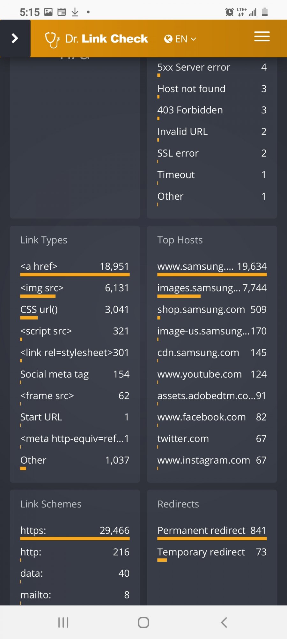Screen dimensions: 287x639
Task: Show Permanent redirect links
Action: pos(212,532)
